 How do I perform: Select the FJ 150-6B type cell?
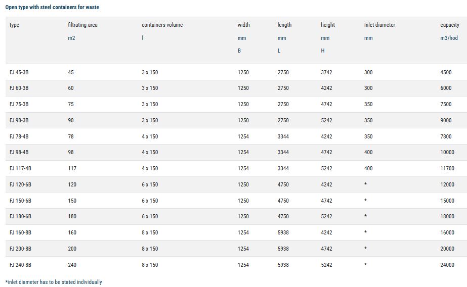[x=21, y=201]
